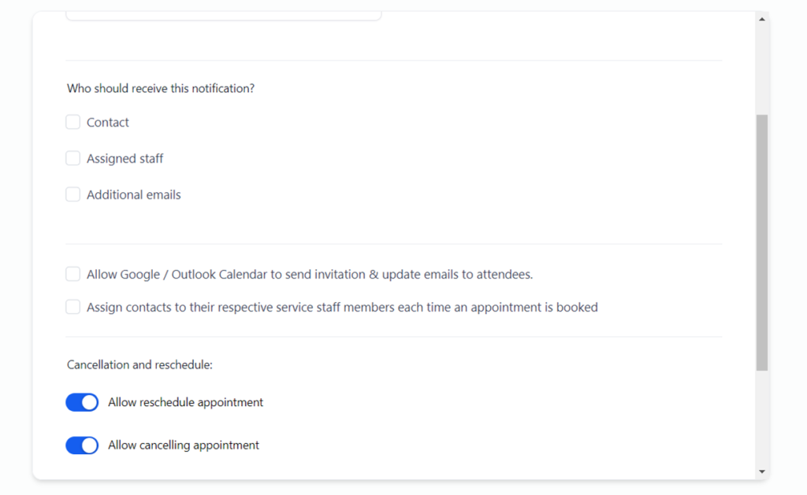Click the Google / Outlook Calendar sentence text
Screen dimensions: 807x495
[x=310, y=275]
